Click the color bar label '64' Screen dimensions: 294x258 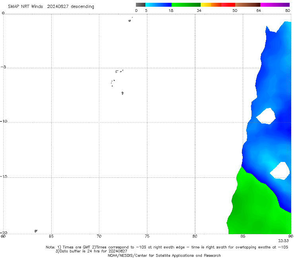point(259,10)
